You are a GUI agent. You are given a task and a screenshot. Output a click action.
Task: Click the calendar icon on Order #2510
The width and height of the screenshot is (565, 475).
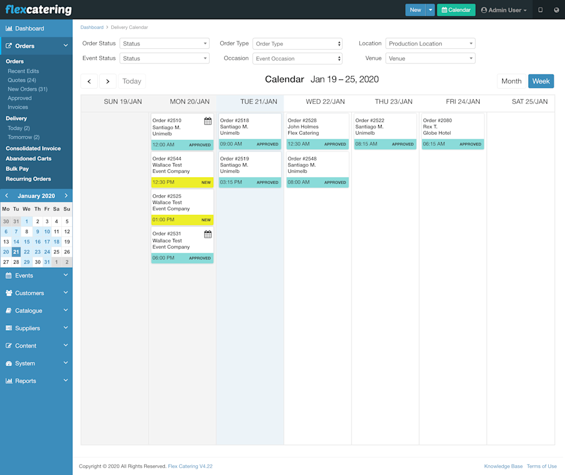pyautogui.click(x=208, y=121)
